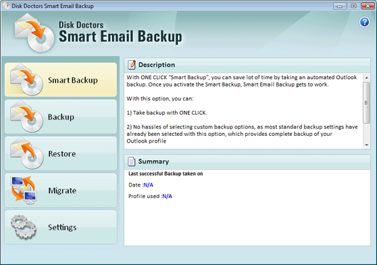Click the title bar application icon

point(6,5)
